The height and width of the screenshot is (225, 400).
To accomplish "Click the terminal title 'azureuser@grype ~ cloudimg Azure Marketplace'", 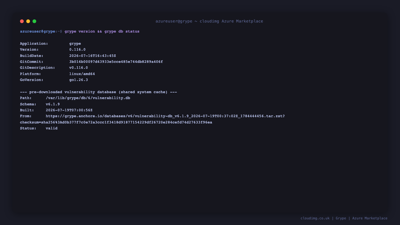I will (209, 21).
